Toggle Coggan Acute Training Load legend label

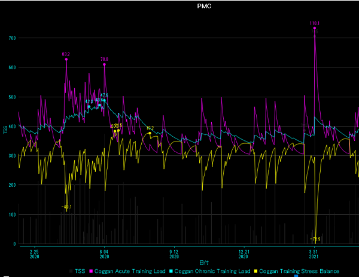(130, 271)
